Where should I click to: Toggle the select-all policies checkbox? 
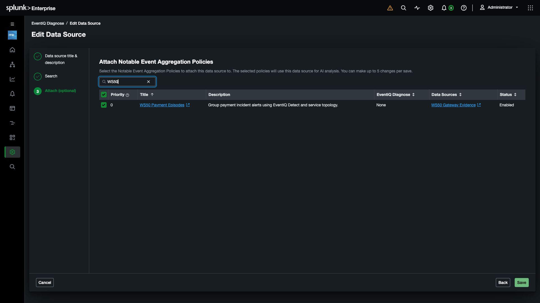(x=104, y=95)
